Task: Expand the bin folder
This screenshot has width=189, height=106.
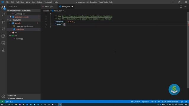Action: [x=10, y=32]
